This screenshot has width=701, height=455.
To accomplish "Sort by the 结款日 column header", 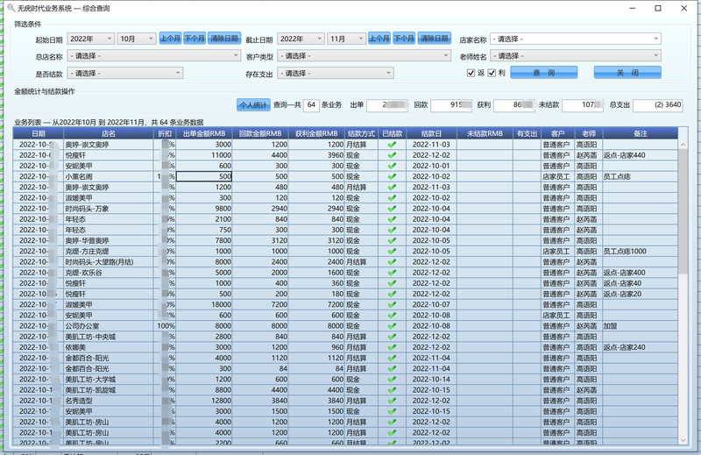I will 431,133.
